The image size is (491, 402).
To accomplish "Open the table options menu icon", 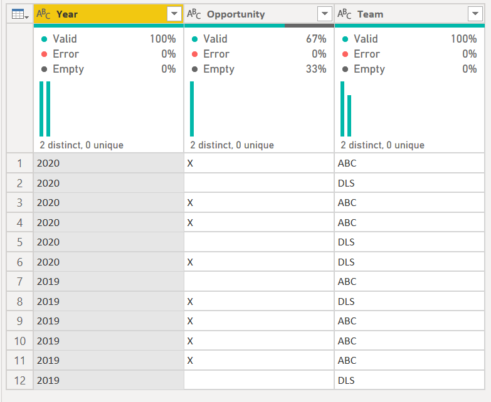I will click(19, 14).
